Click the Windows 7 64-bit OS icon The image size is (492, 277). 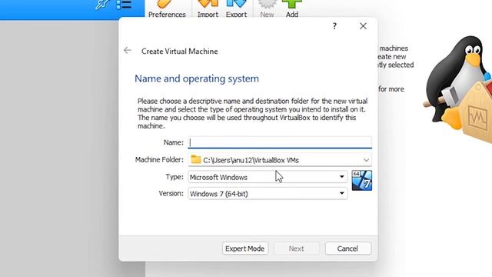click(x=362, y=180)
